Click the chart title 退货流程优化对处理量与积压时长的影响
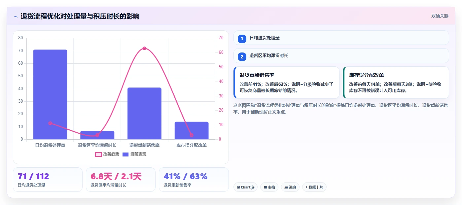 click(80, 16)
